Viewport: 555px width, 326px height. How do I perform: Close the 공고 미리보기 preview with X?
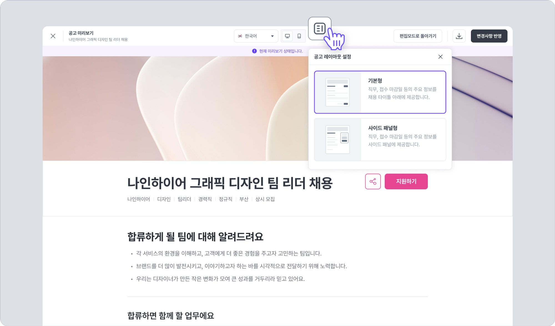(53, 36)
